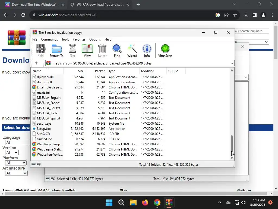278x209 pixels.
Task: Switch to WinRAR in taskbar
Action: 169,202
